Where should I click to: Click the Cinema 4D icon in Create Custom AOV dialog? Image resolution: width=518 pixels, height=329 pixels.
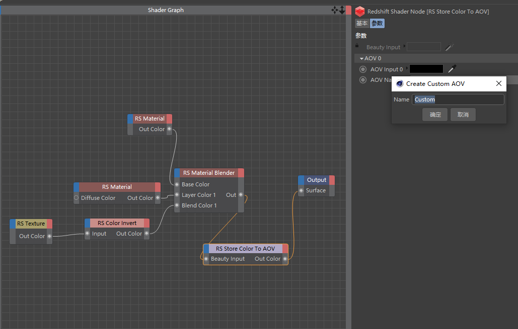click(400, 84)
